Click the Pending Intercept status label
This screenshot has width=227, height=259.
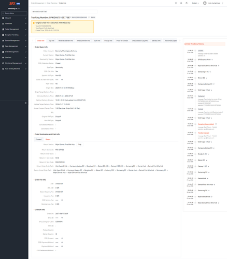[x=204, y=133]
